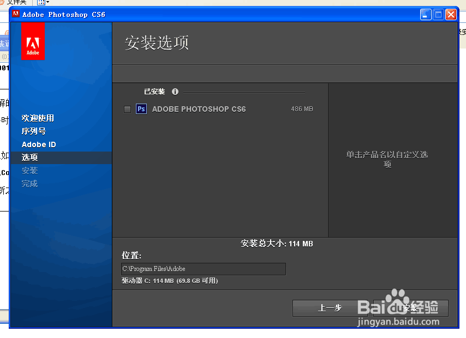Click the red Adobe logo
The image size is (466, 338).
point(33,41)
